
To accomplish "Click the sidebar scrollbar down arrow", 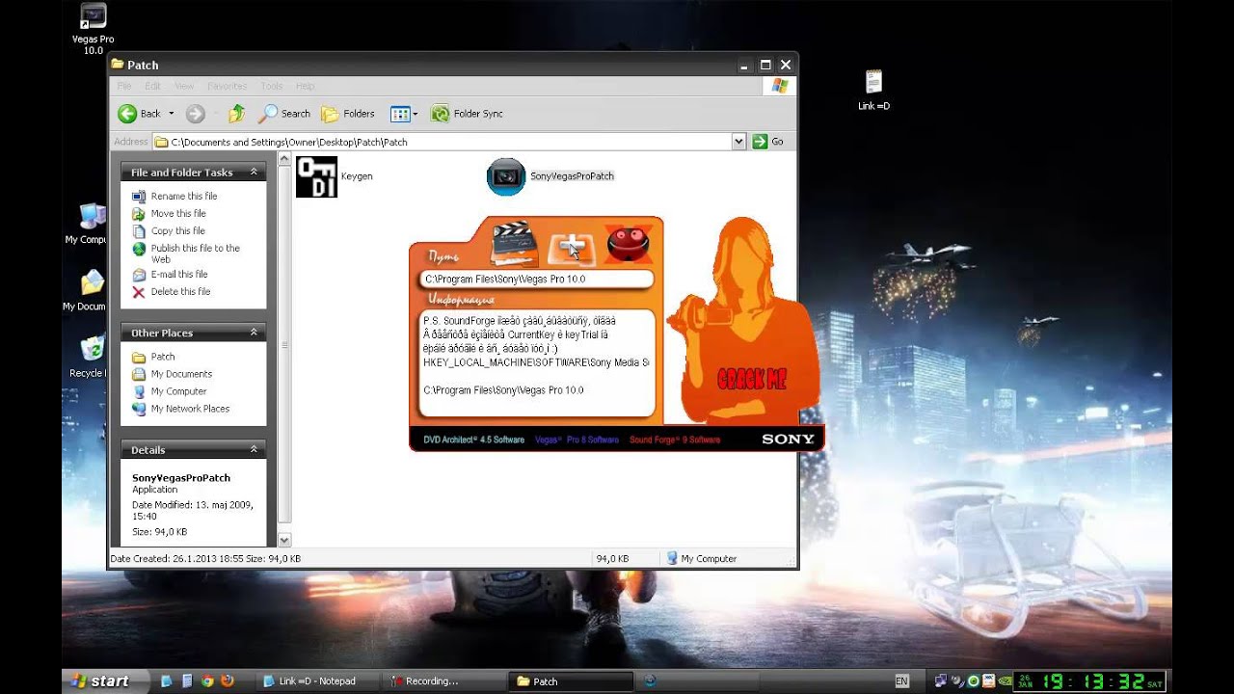I will pos(284,541).
